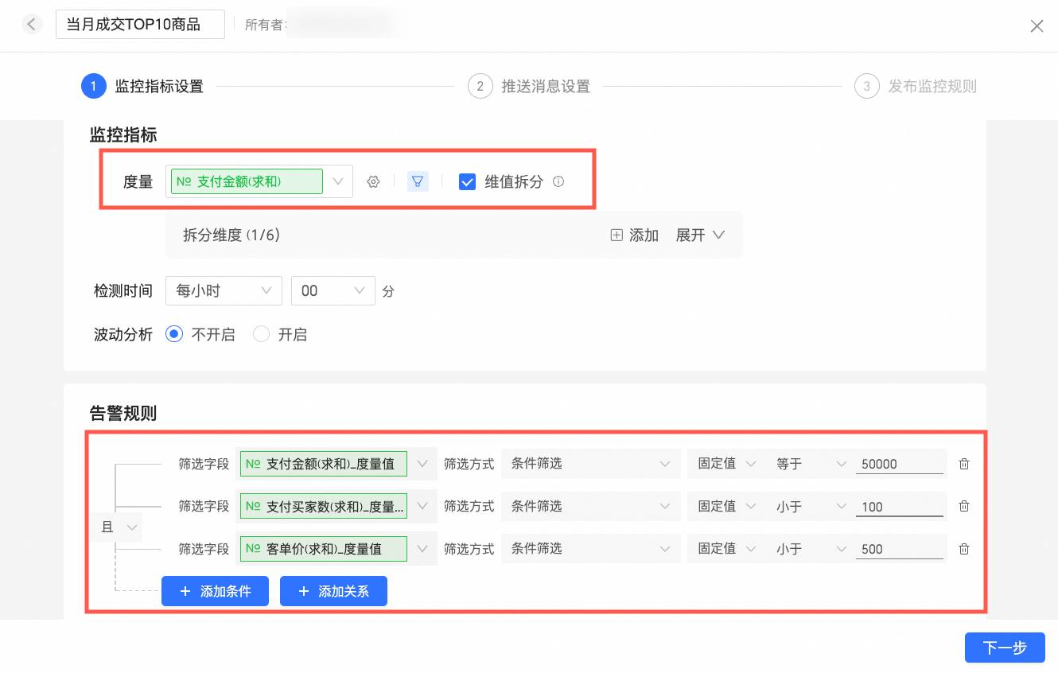Click the 添加关系 button
The image size is (1058, 673).
pyautogui.click(x=333, y=591)
